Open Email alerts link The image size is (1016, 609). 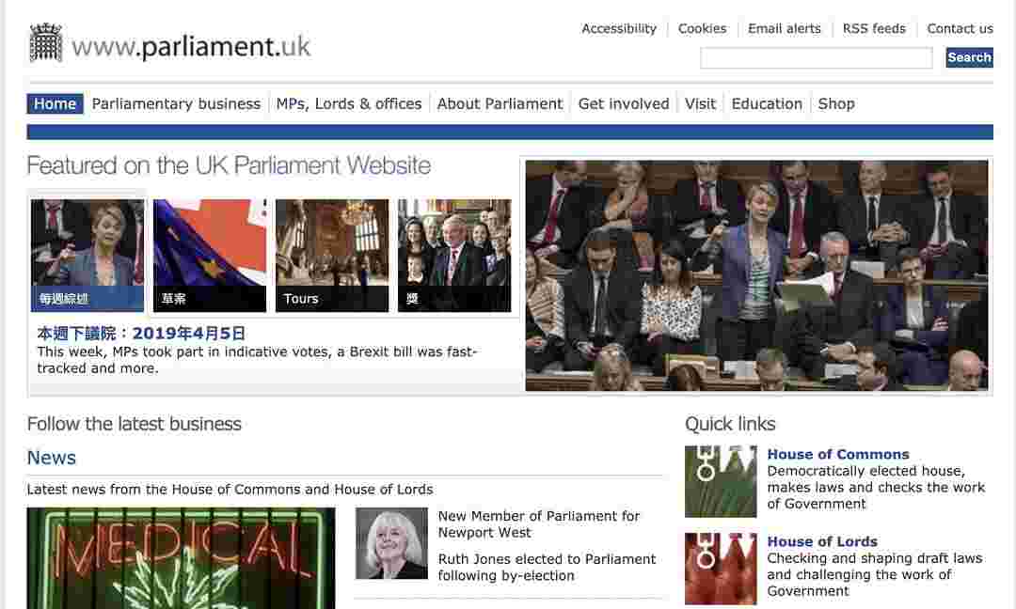784,28
